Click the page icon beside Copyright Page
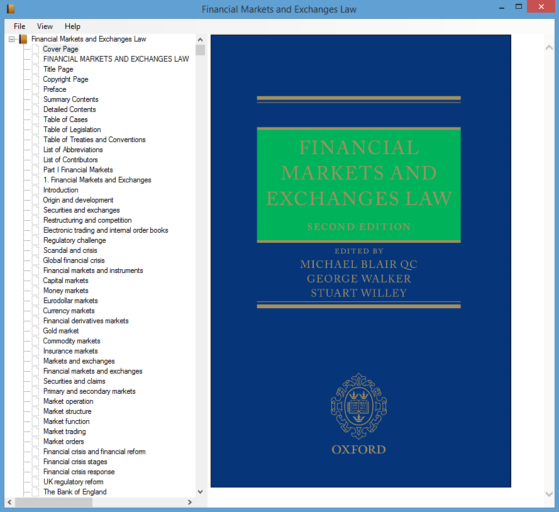Image resolution: width=559 pixels, height=512 pixels. pyautogui.click(x=36, y=79)
